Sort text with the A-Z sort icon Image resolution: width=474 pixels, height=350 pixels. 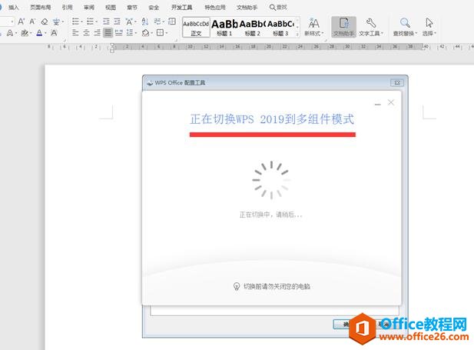(145, 22)
